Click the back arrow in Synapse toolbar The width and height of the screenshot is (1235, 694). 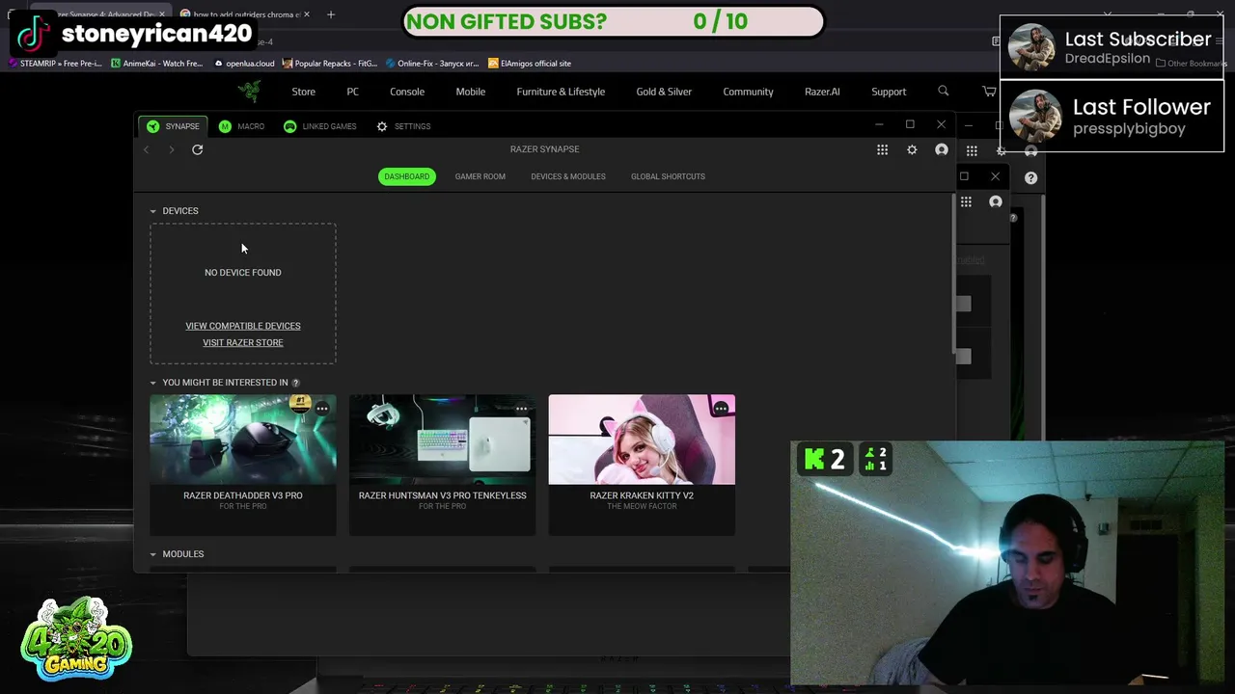pyautogui.click(x=147, y=149)
